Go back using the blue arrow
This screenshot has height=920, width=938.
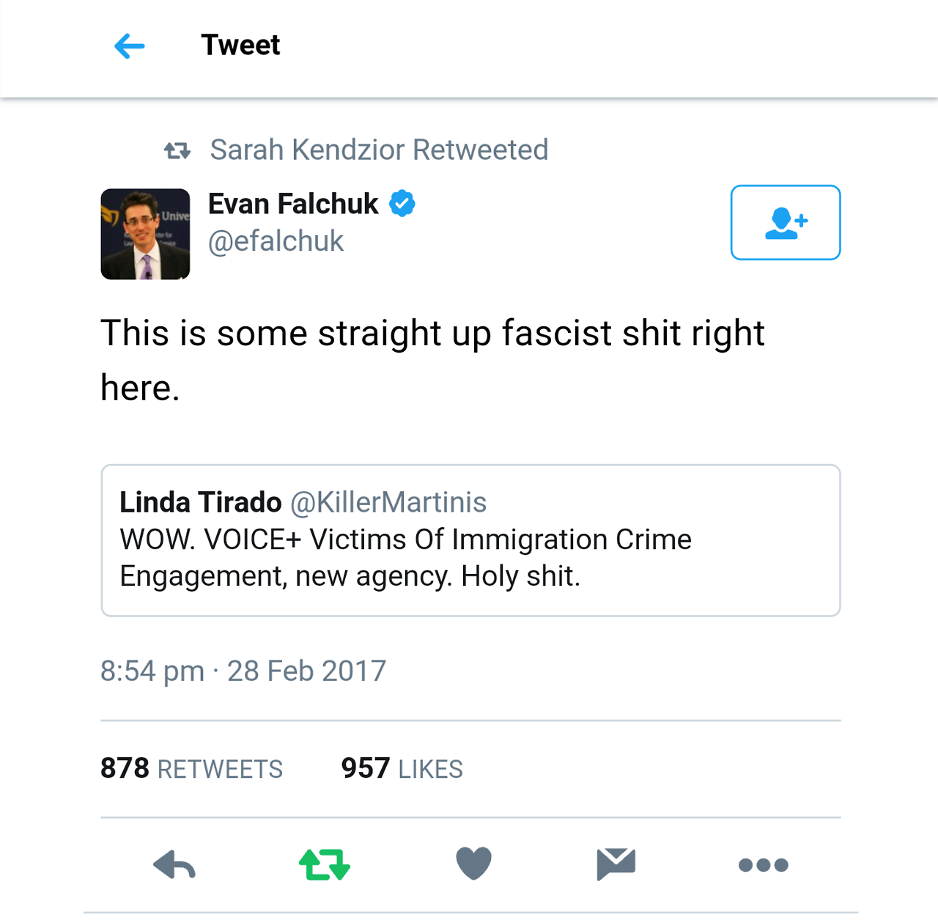[x=130, y=45]
